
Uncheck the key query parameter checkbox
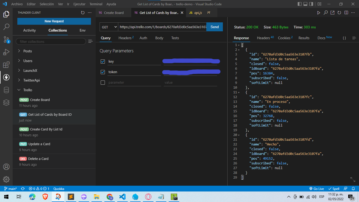pos(103,62)
